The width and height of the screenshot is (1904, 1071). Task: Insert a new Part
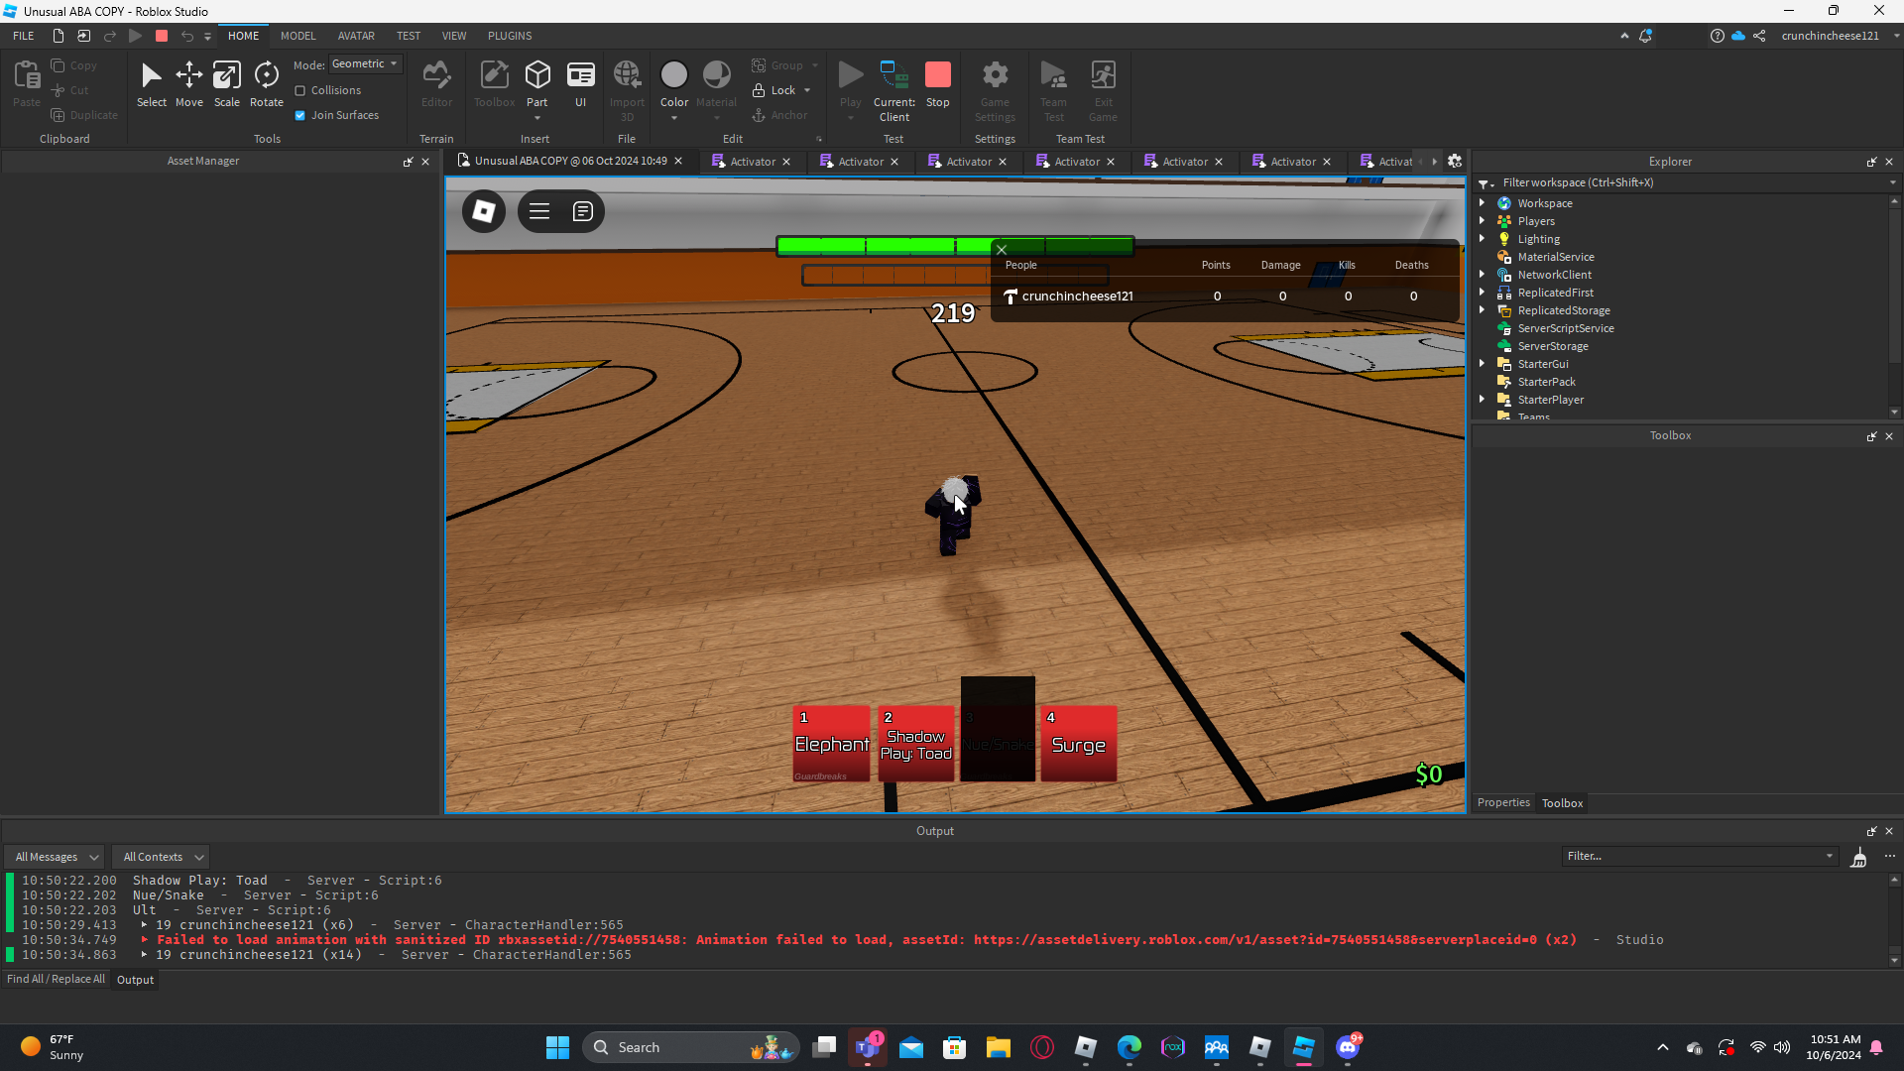pos(536,76)
